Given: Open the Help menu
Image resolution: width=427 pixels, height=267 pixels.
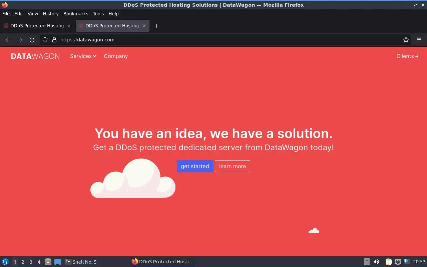Looking at the screenshot, I should [x=113, y=14].
